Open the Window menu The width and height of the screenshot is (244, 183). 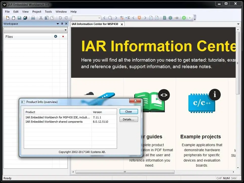click(61, 12)
